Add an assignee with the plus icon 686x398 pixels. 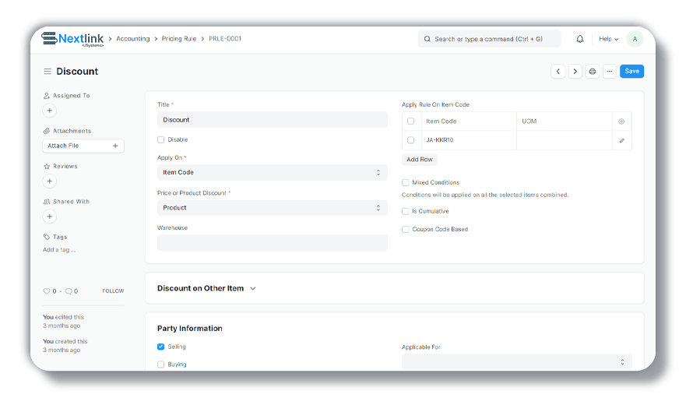click(x=49, y=111)
